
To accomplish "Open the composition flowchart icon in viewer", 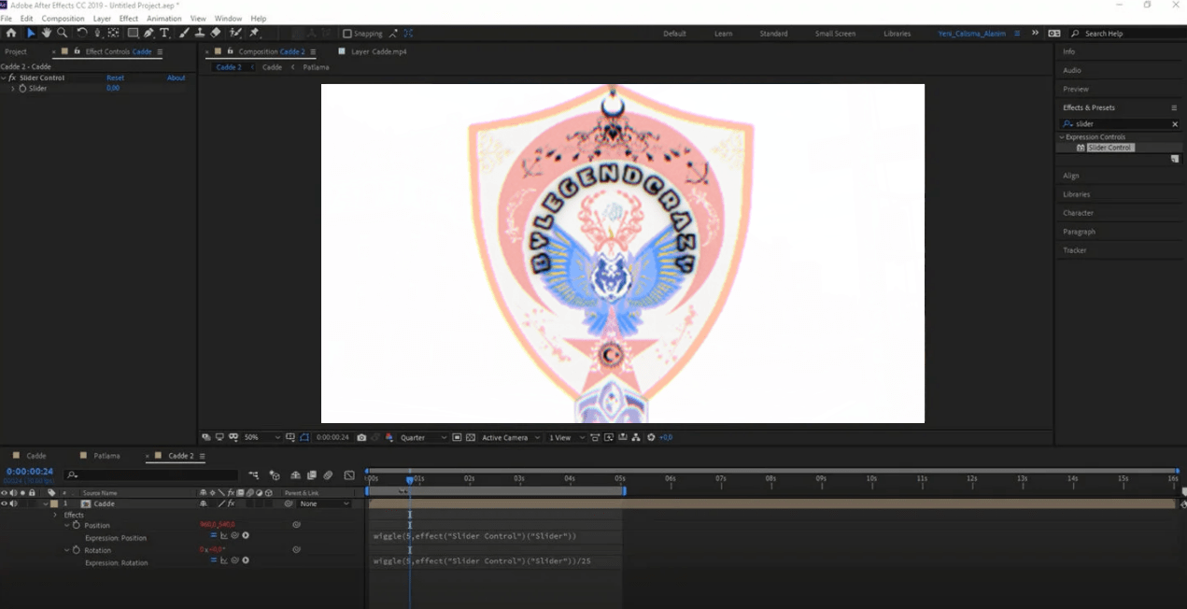I will pyautogui.click(x=636, y=437).
